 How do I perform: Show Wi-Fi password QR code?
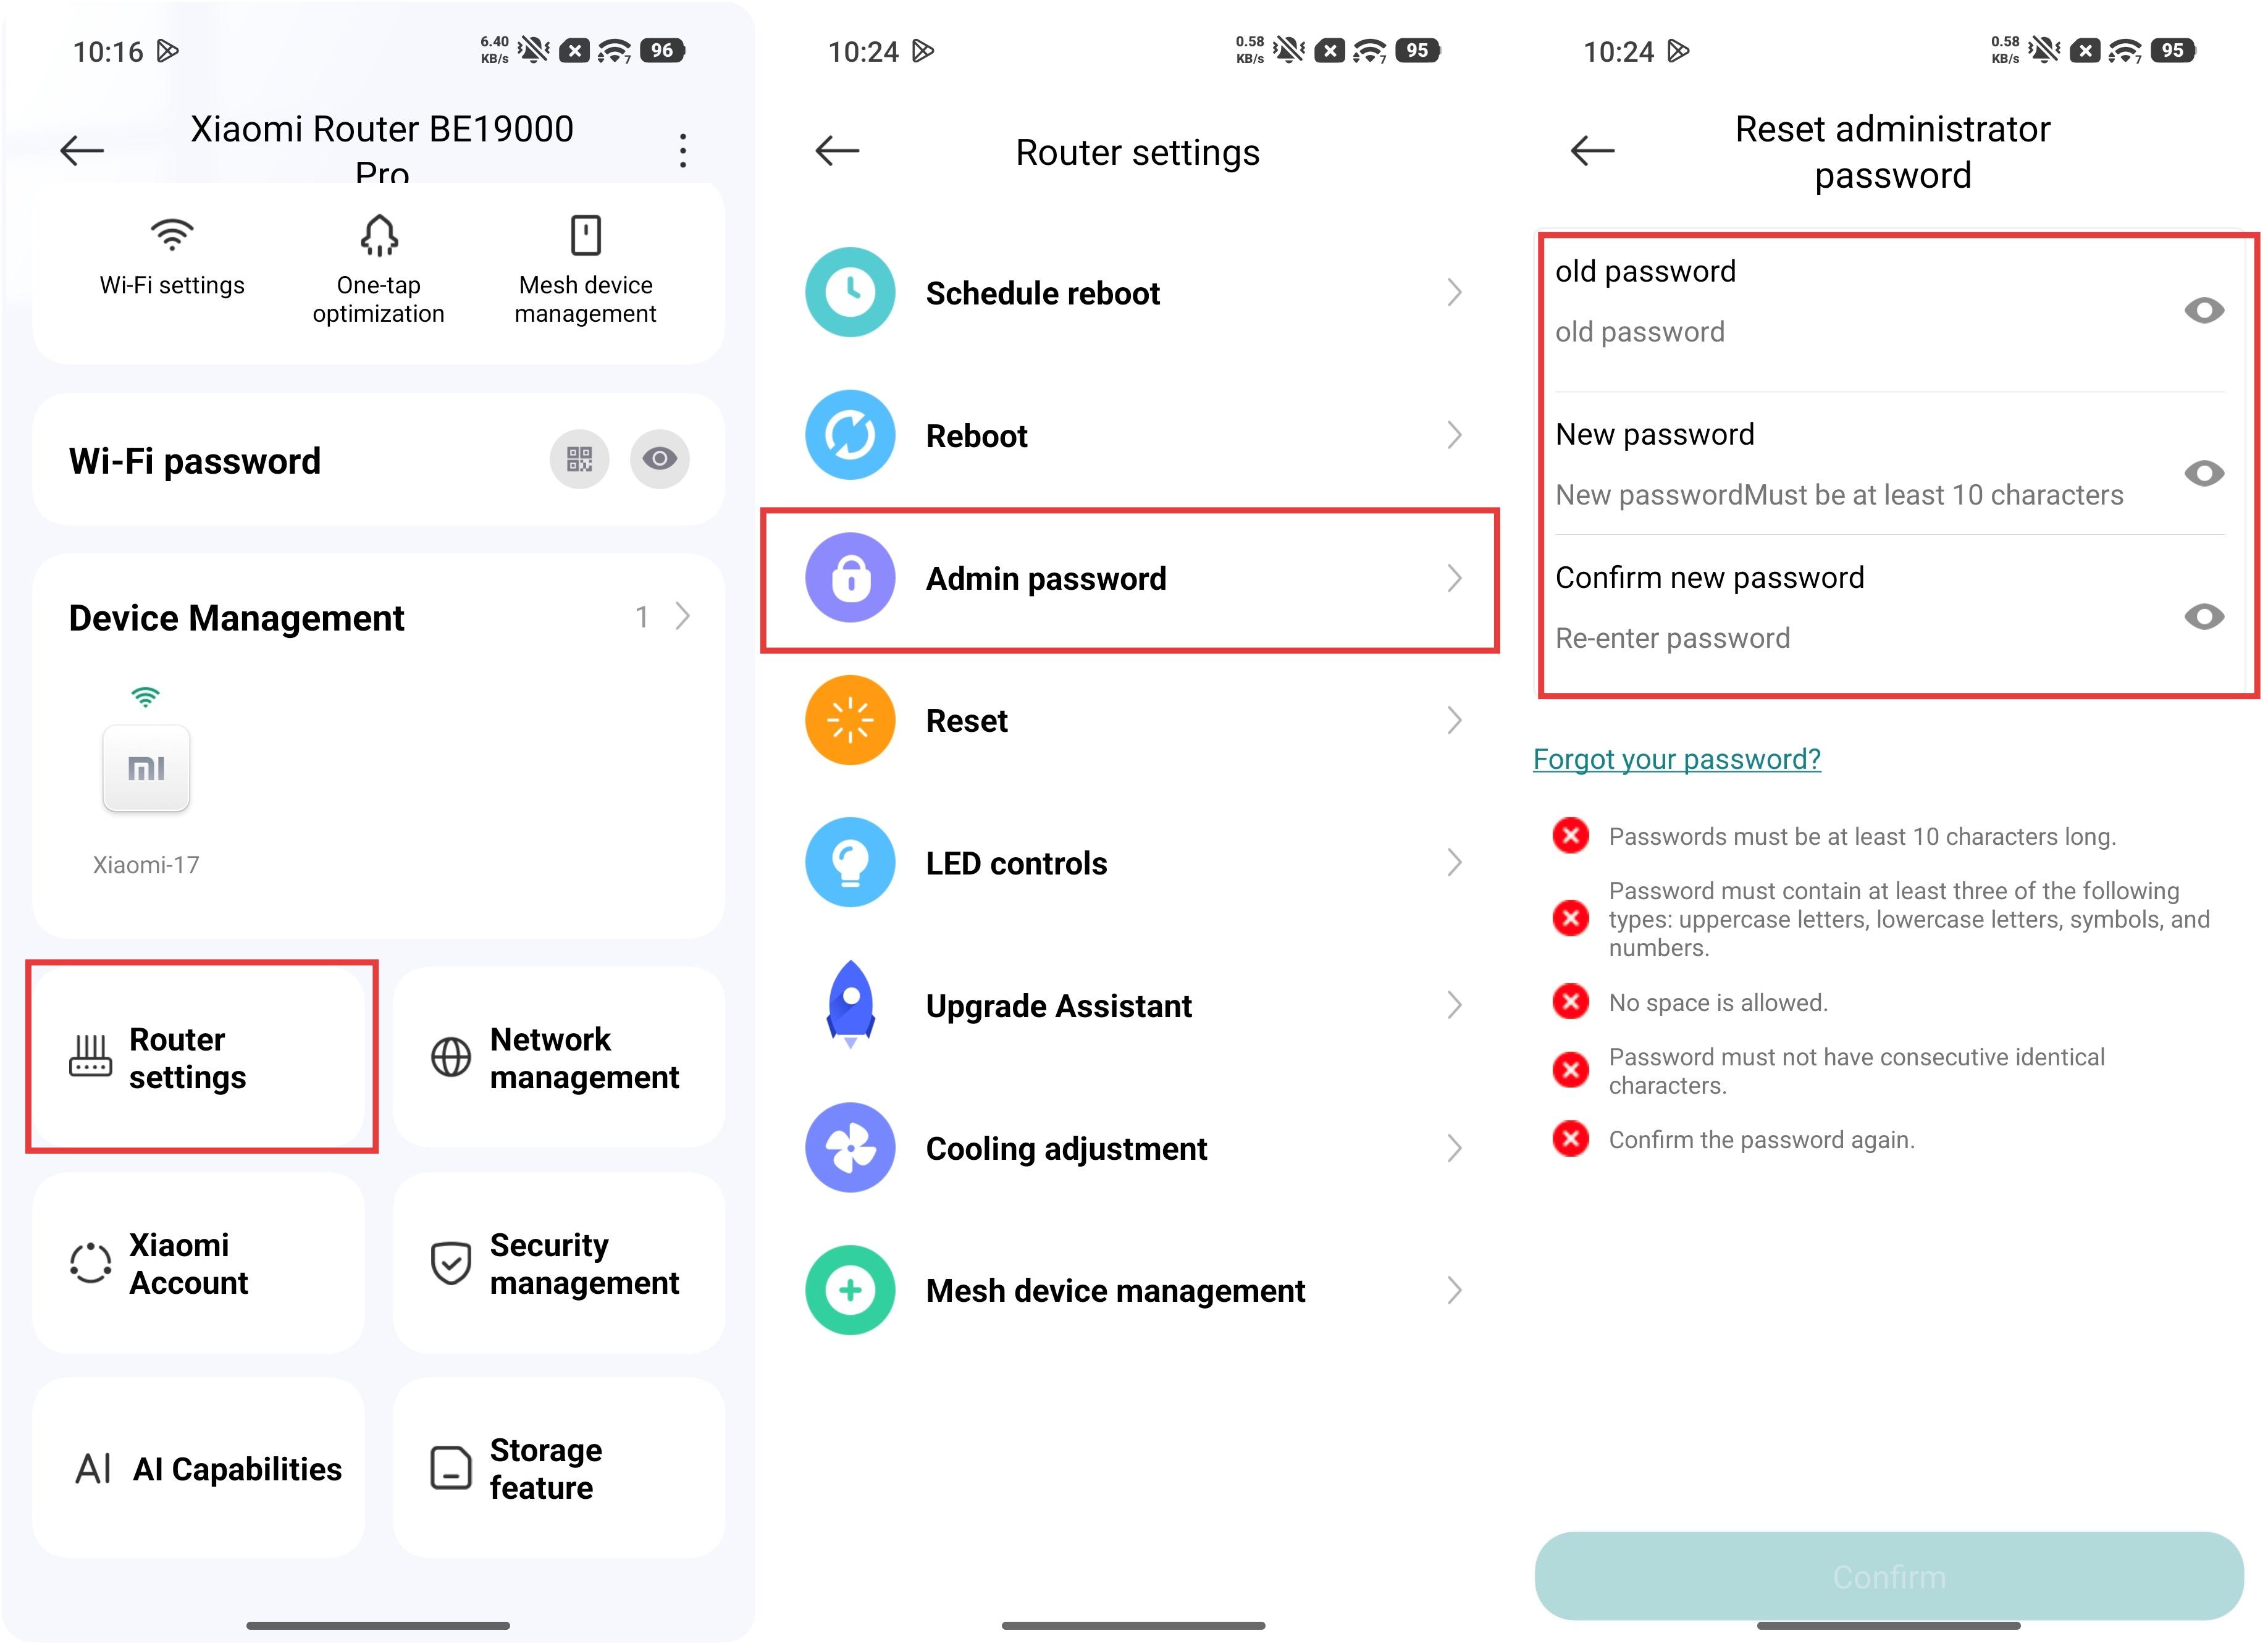coord(579,459)
